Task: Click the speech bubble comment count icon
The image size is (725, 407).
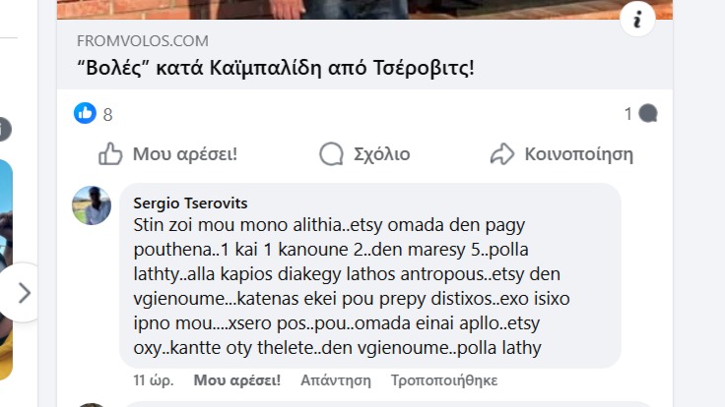Action: (x=648, y=114)
